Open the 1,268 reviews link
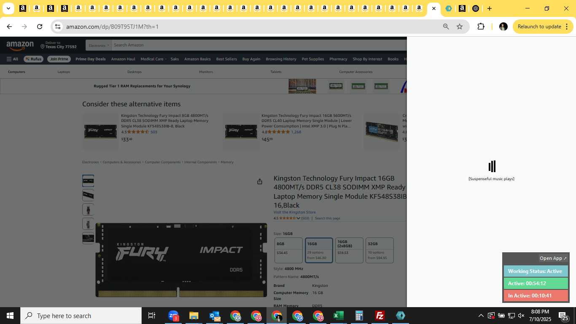The width and height of the screenshot is (576, 324). point(296,132)
